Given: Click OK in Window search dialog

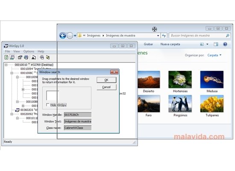Looking at the screenshot, I should tap(106, 80).
